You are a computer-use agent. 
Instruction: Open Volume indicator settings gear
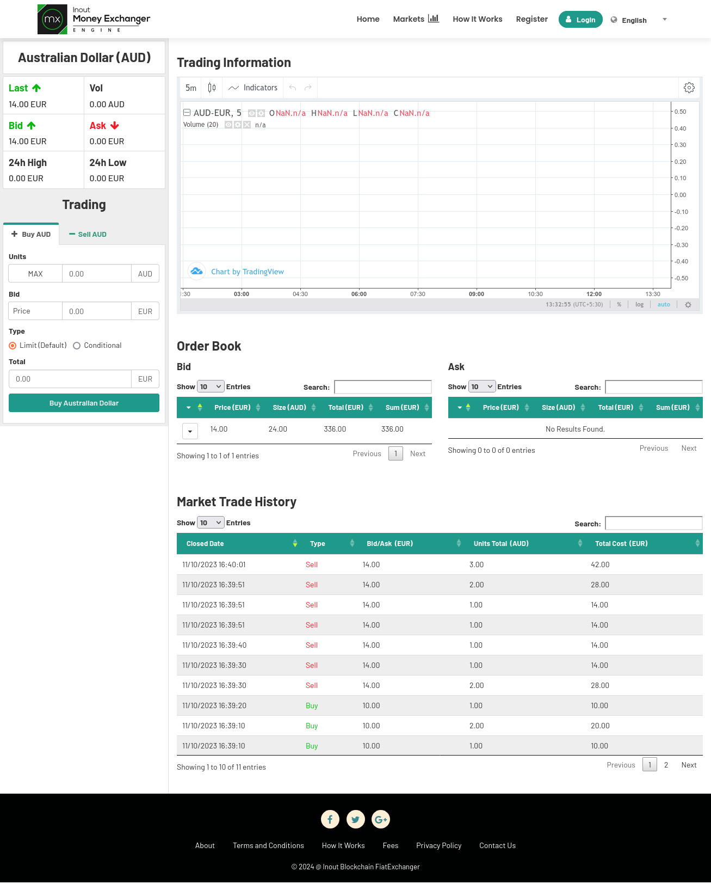tap(238, 125)
